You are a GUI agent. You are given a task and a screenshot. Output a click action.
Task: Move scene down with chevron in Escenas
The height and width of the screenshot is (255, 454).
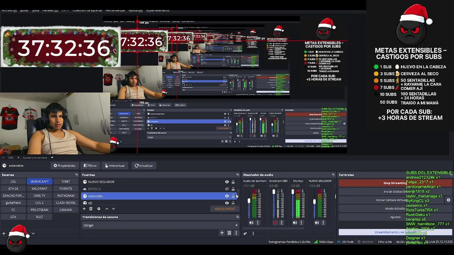click(x=33, y=233)
